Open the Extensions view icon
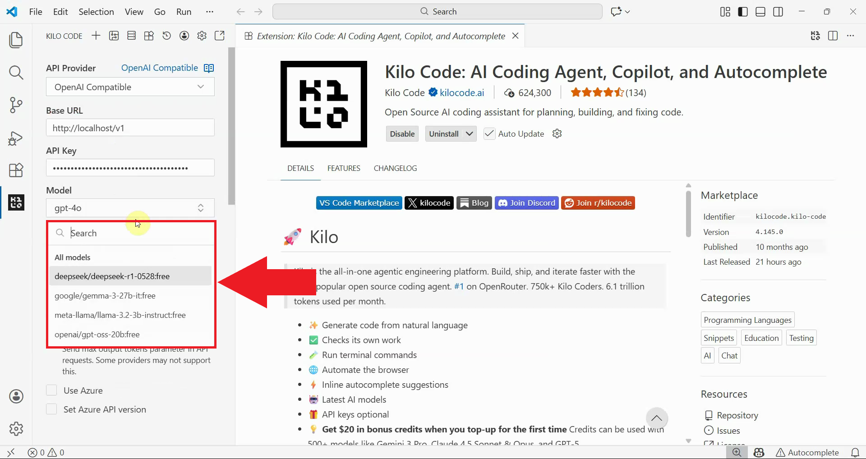This screenshot has width=866, height=459. (16, 170)
